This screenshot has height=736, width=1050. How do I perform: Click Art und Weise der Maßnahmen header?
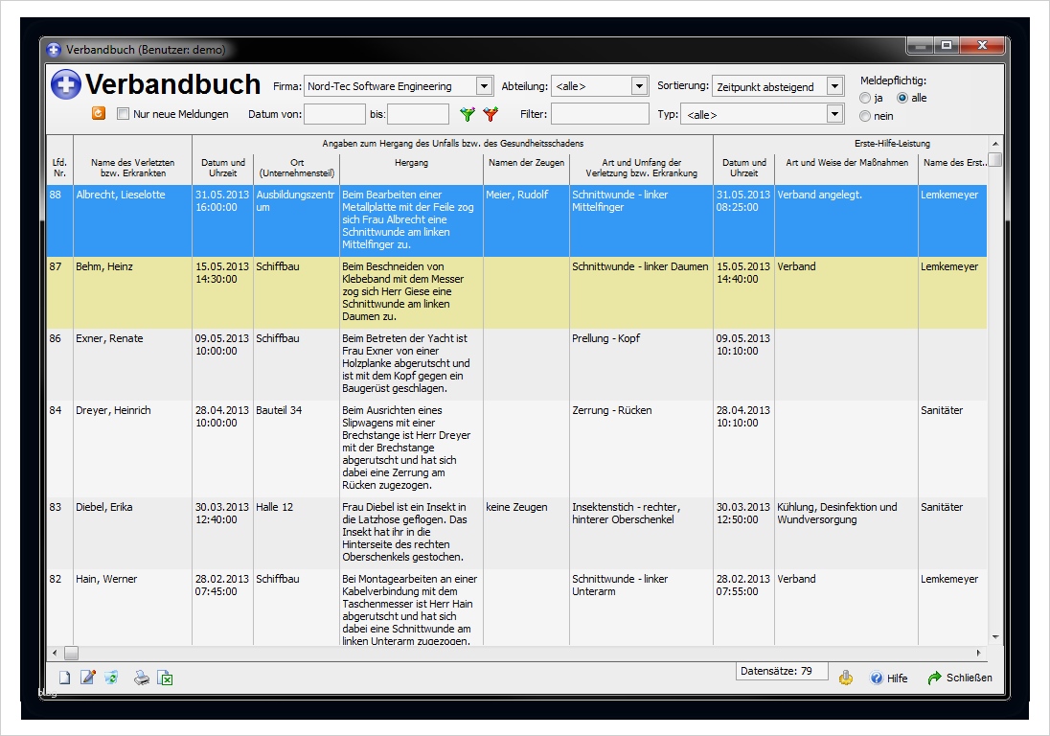847,163
